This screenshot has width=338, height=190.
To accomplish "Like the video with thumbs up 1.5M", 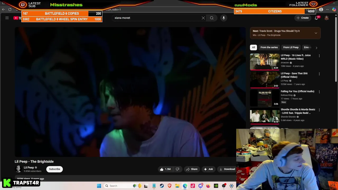I will pyautogui.click(x=165, y=169).
